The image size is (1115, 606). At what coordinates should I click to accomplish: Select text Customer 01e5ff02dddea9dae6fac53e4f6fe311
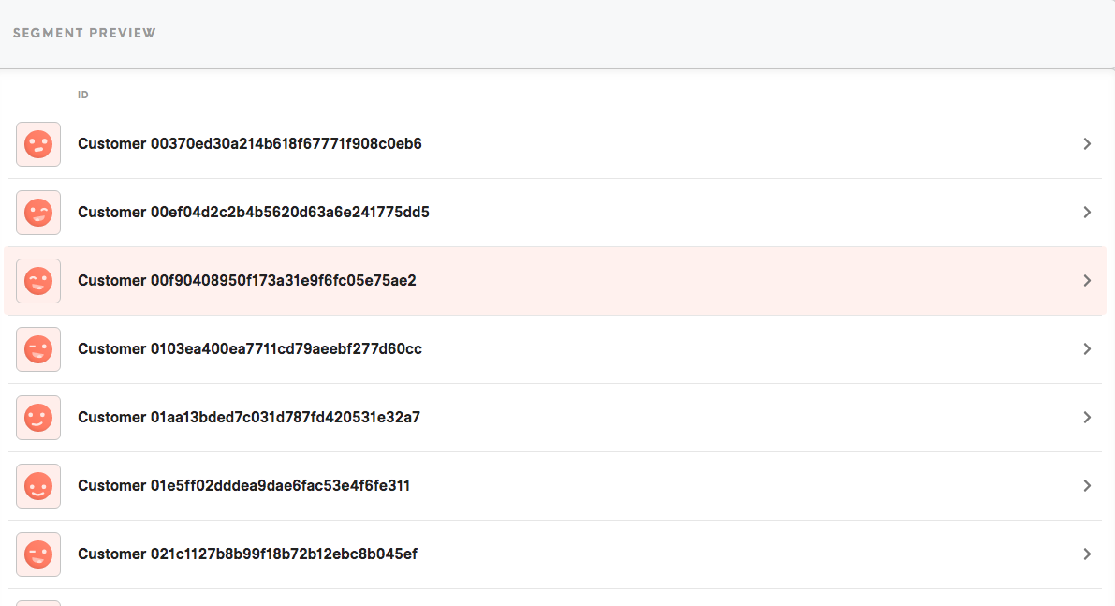coord(244,485)
